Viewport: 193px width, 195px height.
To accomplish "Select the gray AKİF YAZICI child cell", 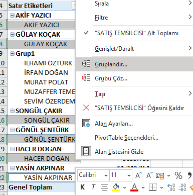I will pos(42,25).
